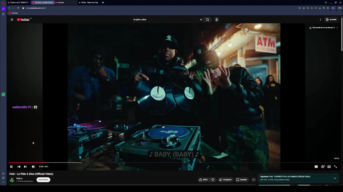Open the Opera main menu logo
This screenshot has height=192, width=343.
[3, 3]
